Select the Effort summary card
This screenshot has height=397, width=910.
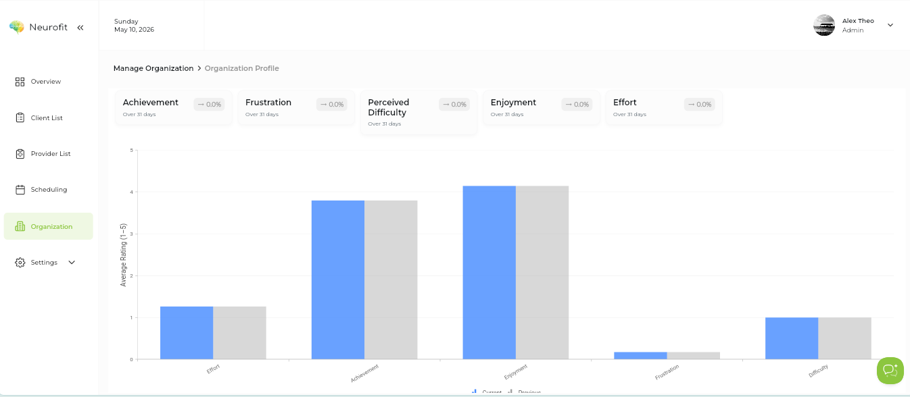click(x=664, y=107)
